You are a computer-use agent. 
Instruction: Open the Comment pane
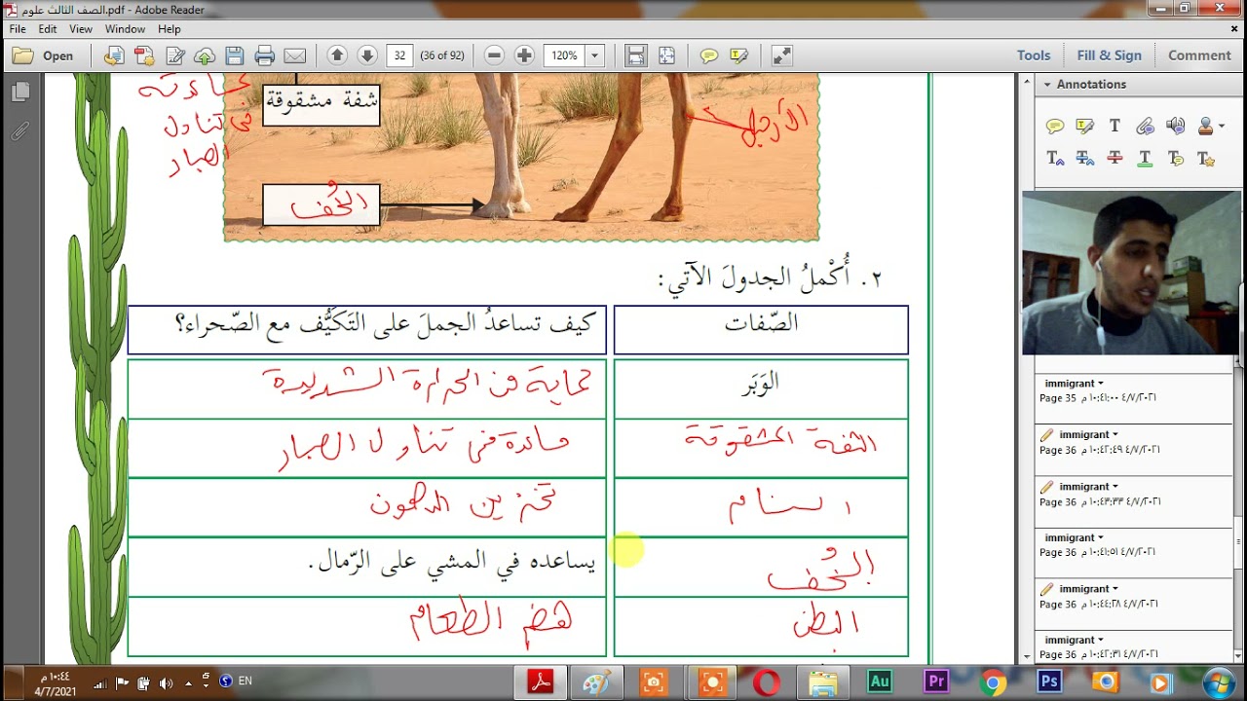tap(1199, 55)
